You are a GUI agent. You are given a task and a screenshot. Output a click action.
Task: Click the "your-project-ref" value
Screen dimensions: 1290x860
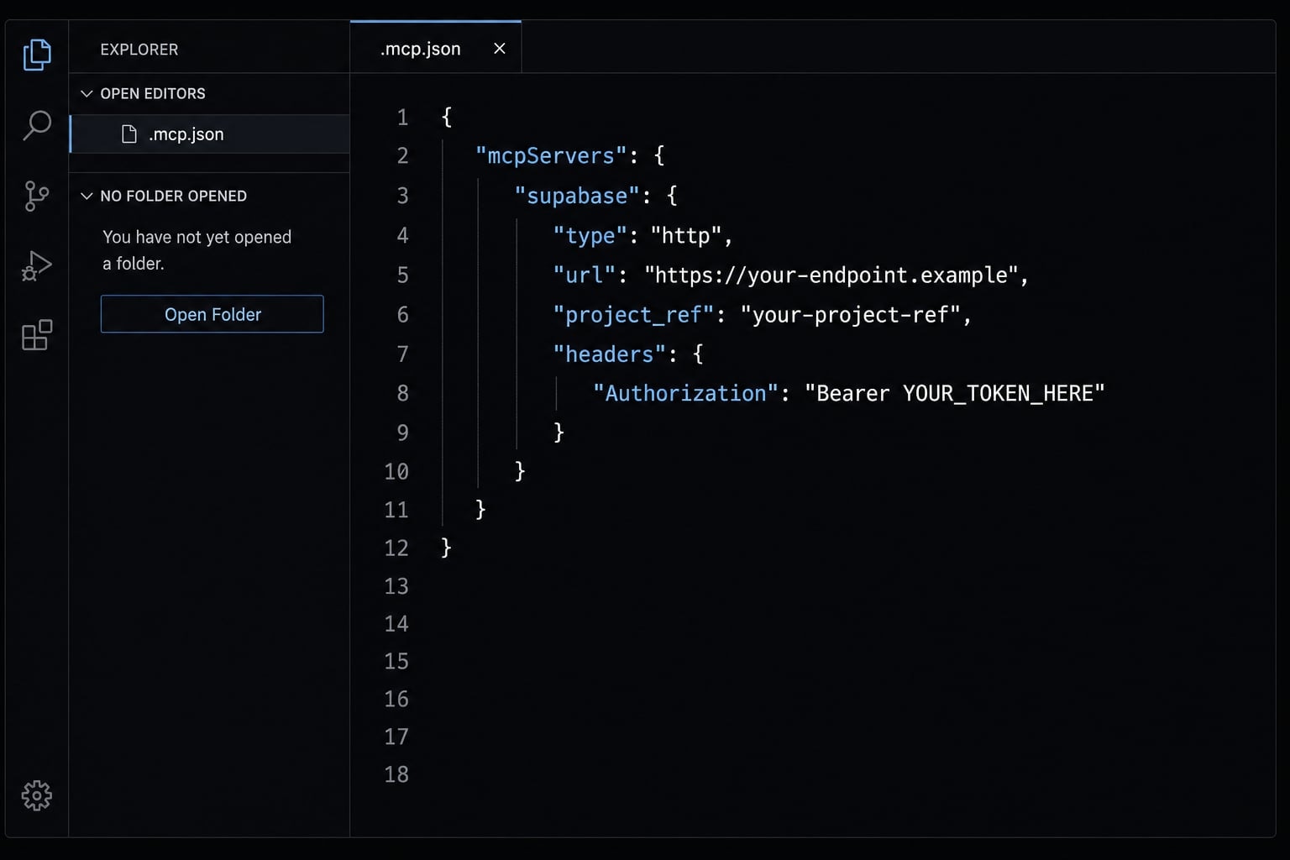click(850, 315)
